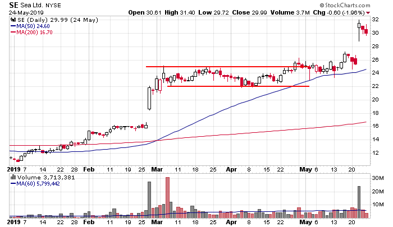Click the 32 price axis label
The image size is (393, 227).
[x=375, y=20]
